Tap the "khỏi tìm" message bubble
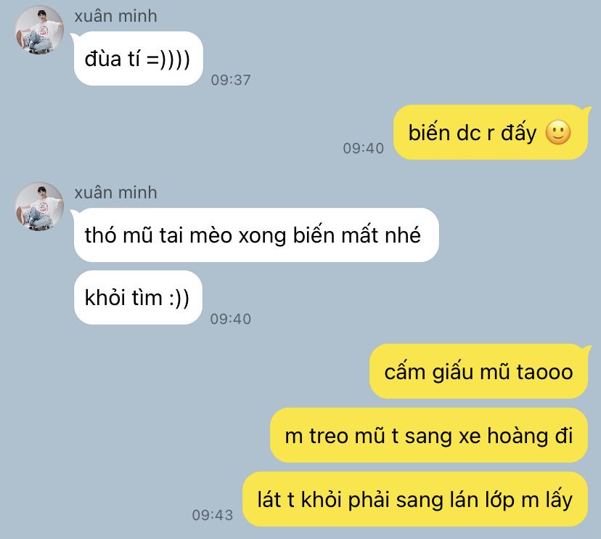Viewport: 601px width, 539px height. pos(138,297)
